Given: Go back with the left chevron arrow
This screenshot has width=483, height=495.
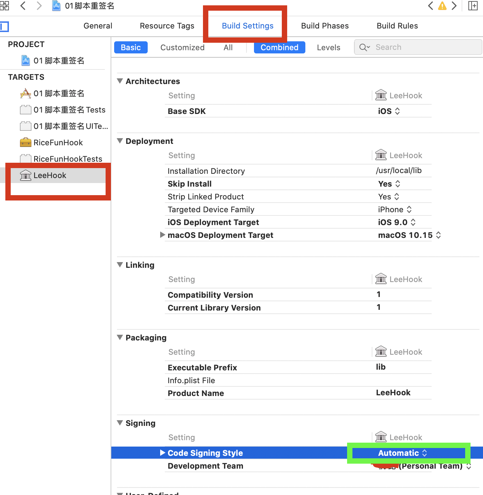Looking at the screenshot, I should pos(23,6).
